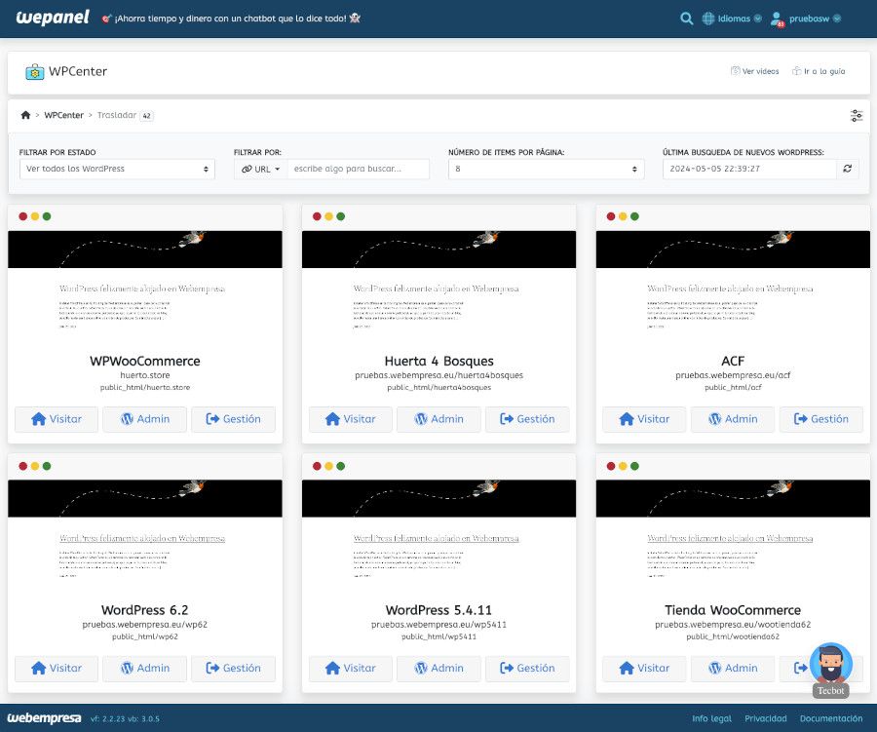Open the URL filter type dropdown

point(260,169)
